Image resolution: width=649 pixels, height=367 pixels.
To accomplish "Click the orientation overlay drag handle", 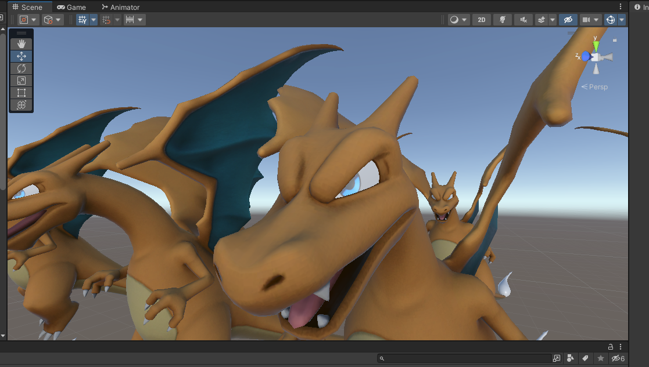I will (571, 32).
